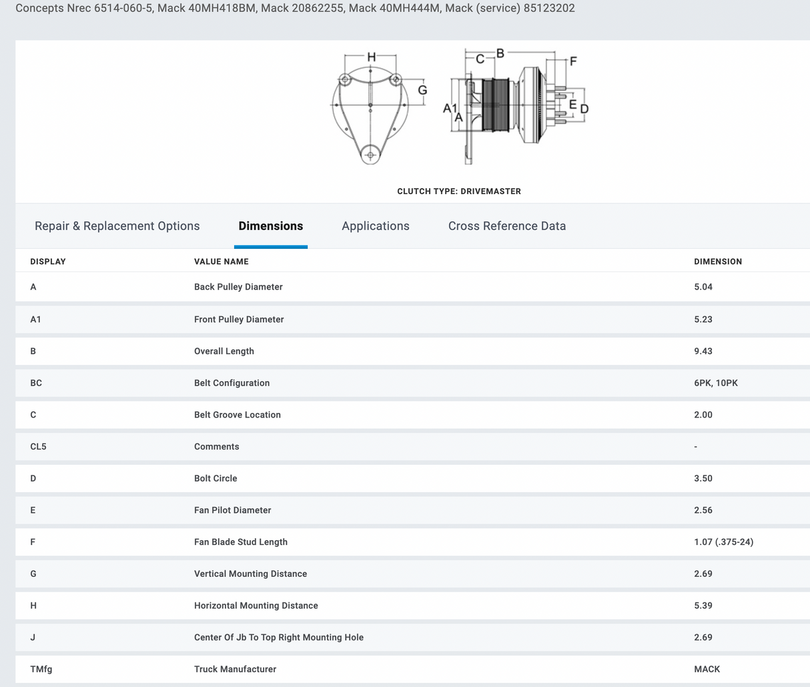810x687 pixels.
Task: Switch to the Applications tab
Action: click(x=375, y=226)
